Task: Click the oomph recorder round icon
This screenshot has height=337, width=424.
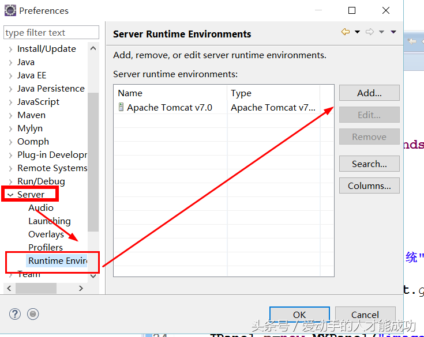Action: coord(33,314)
